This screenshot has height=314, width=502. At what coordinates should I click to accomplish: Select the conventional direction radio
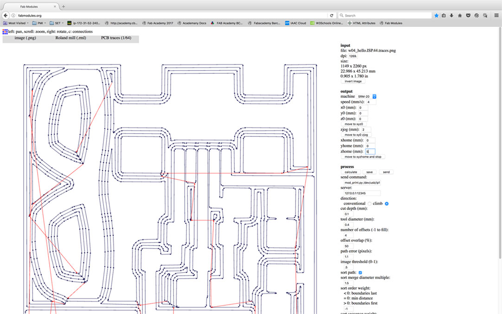tap(369, 204)
